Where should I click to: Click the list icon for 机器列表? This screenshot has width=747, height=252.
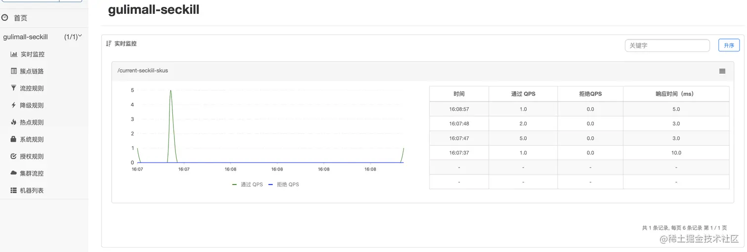[14, 190]
